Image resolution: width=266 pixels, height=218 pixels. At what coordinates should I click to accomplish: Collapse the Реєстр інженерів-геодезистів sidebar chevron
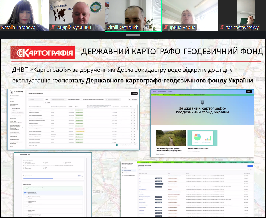(23, 105)
